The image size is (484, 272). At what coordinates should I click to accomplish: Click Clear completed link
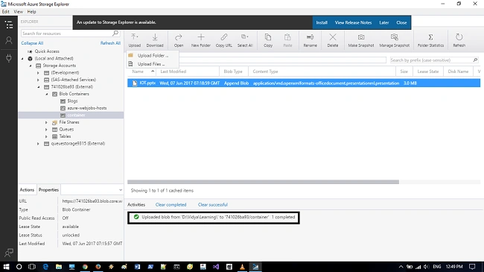click(171, 205)
